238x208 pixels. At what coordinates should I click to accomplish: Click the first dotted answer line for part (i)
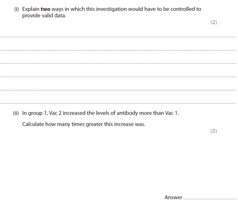pos(118,37)
